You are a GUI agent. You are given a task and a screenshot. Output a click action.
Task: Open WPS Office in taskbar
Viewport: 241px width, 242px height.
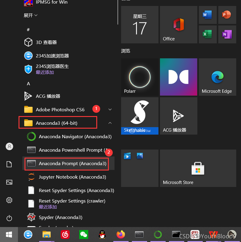click(213, 235)
